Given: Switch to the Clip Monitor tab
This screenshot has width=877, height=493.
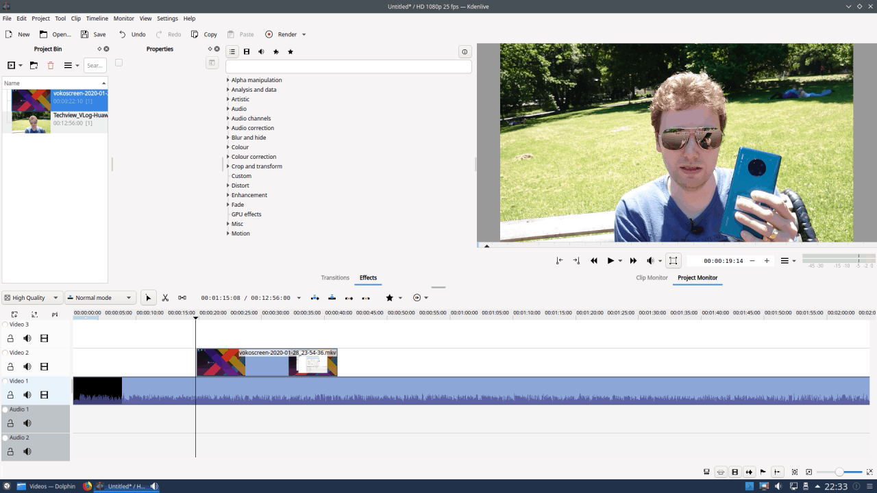Looking at the screenshot, I should [652, 278].
